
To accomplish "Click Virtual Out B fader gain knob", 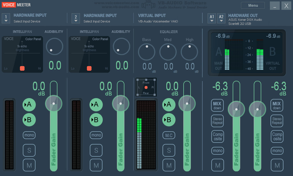I will click(x=257, y=109).
